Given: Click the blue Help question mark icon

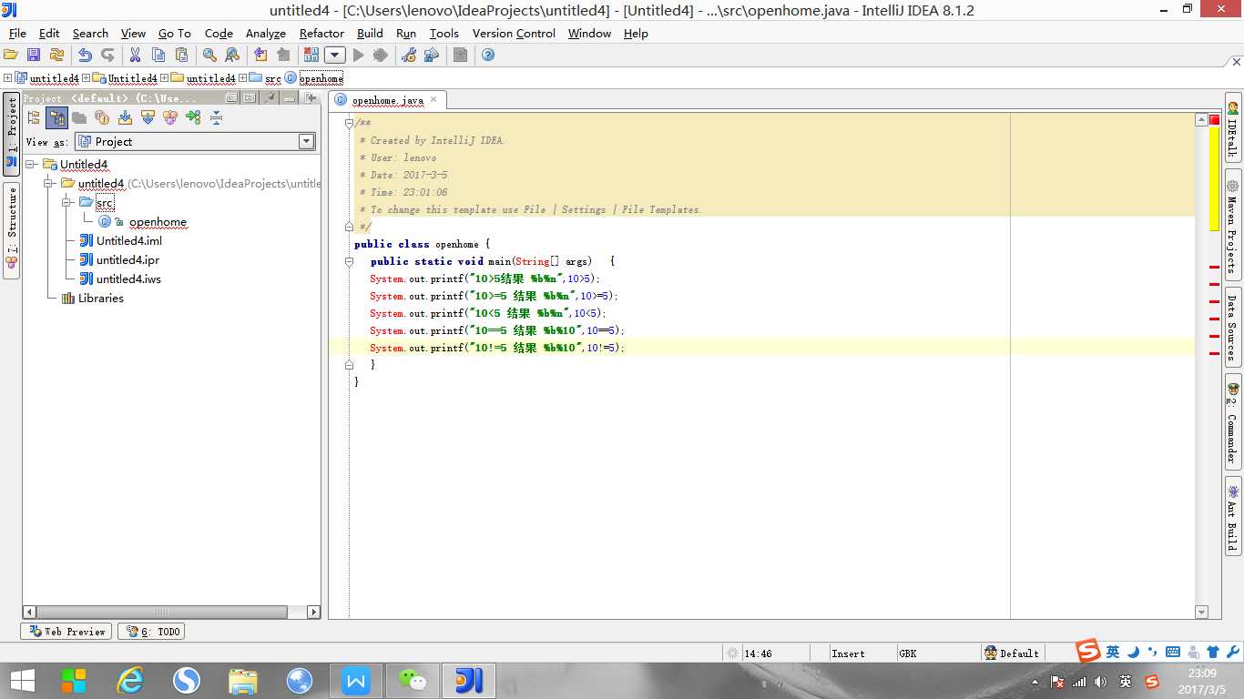Looking at the screenshot, I should [x=488, y=56].
